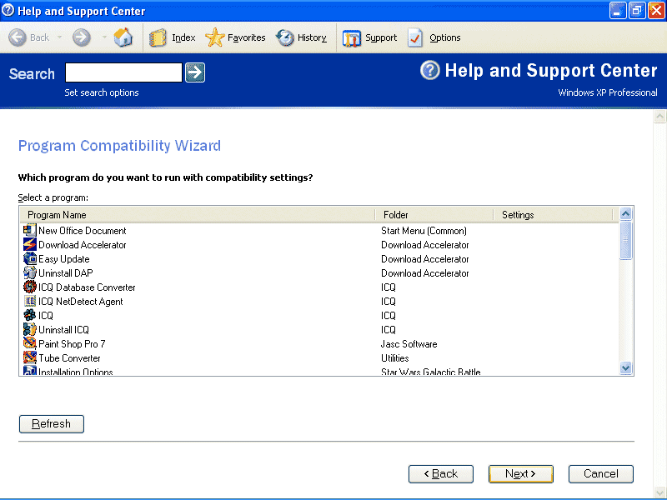This screenshot has width=667, height=500.
Task: Sort list by Program Name column header
Action: click(197, 215)
